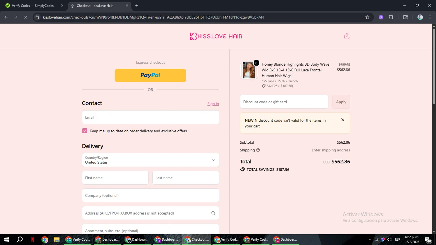Screen dimensions: 436x245
Task: Open the side panel toolbar icon
Action: (405, 17)
